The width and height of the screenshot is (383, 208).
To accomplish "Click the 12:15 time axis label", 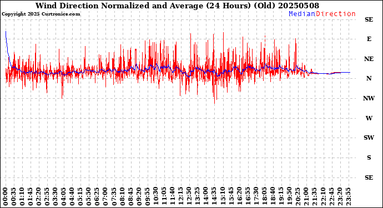I will pos(181,196).
